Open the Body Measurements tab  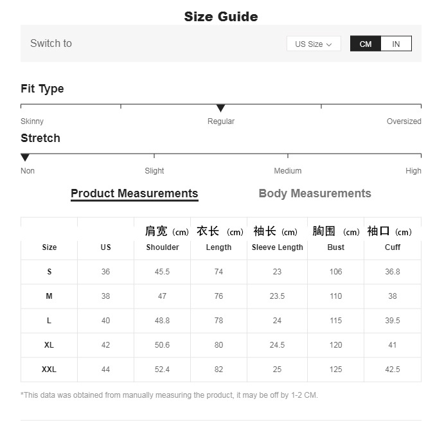click(314, 193)
